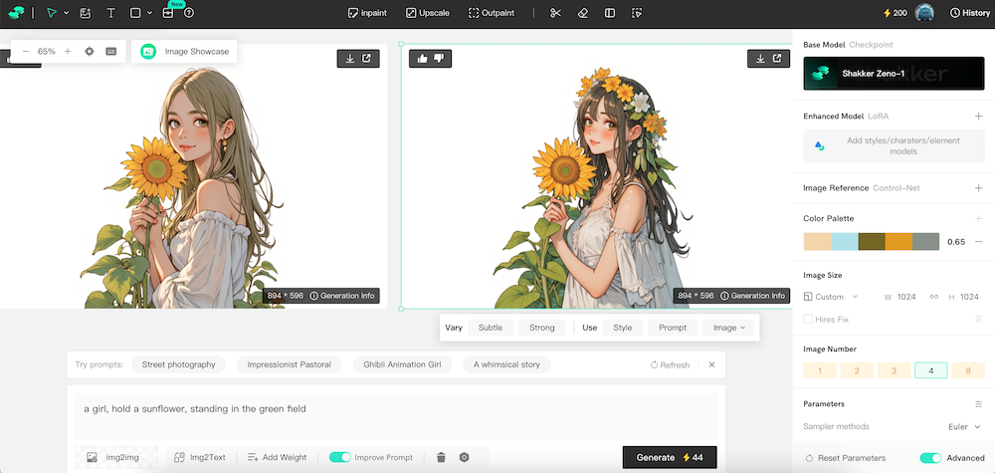Add an Enhanced Model with plus icon
Viewport: 995px width, 473px height.
[x=978, y=117]
